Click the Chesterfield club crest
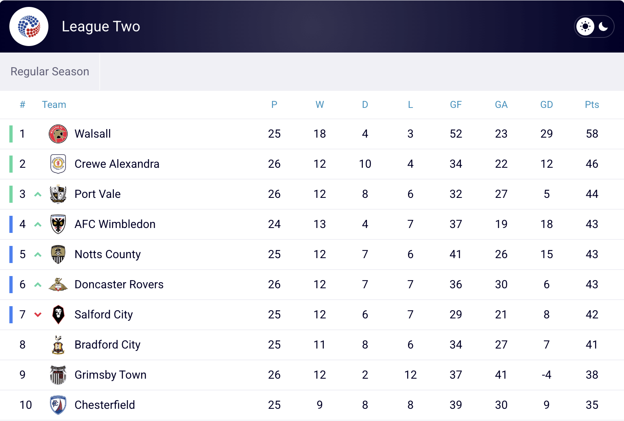The width and height of the screenshot is (624, 421). pos(58,405)
